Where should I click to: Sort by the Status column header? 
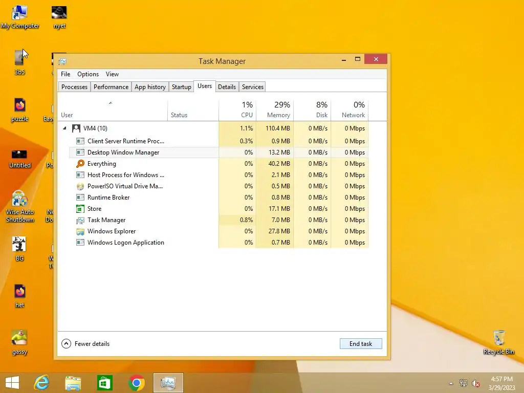tap(193, 111)
